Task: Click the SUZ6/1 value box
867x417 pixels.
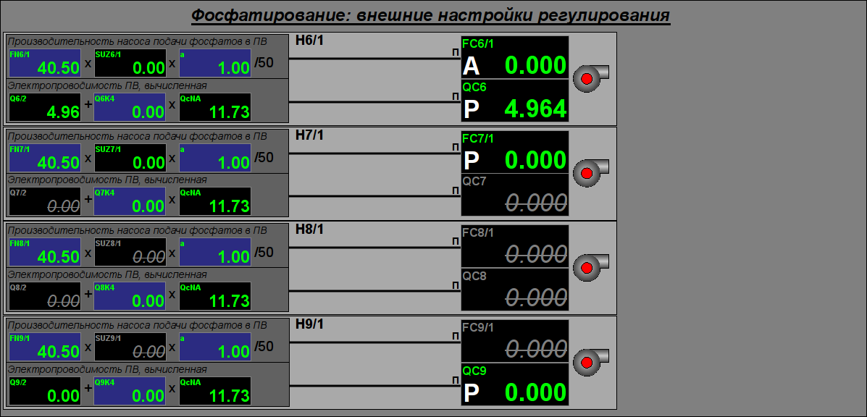Action: (x=130, y=64)
